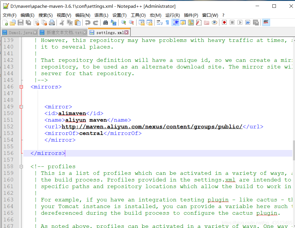Open the 窗口(W) menu
The width and height of the screenshot is (295, 228).
tap(210, 15)
